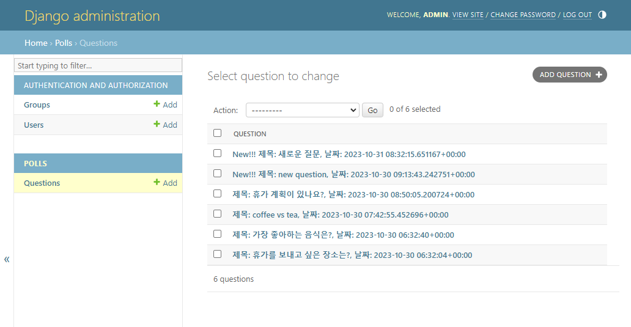Image resolution: width=631 pixels, height=327 pixels.
Task: Go to Polls breadcrumb
Action: tap(64, 43)
